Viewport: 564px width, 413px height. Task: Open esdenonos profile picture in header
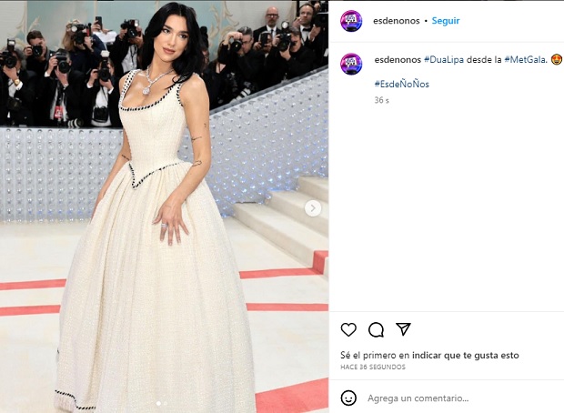point(351,21)
